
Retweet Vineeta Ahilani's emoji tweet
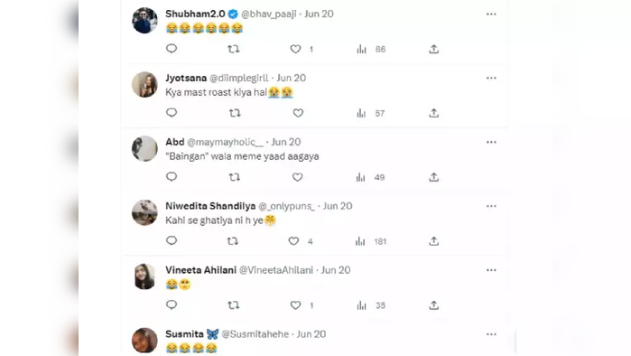pos(234,305)
